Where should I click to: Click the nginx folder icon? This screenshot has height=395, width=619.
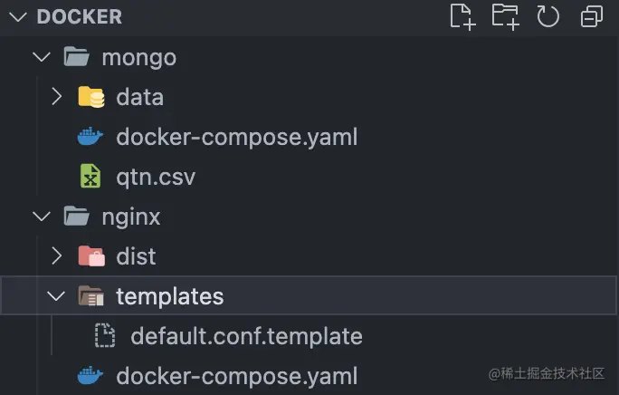tap(76, 217)
